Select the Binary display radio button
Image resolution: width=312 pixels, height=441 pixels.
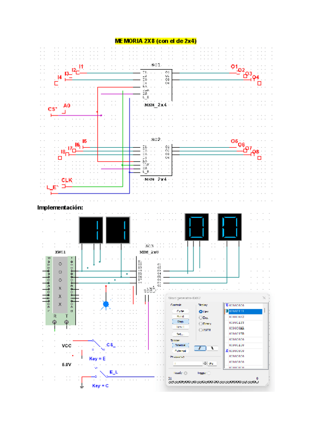[200, 323]
